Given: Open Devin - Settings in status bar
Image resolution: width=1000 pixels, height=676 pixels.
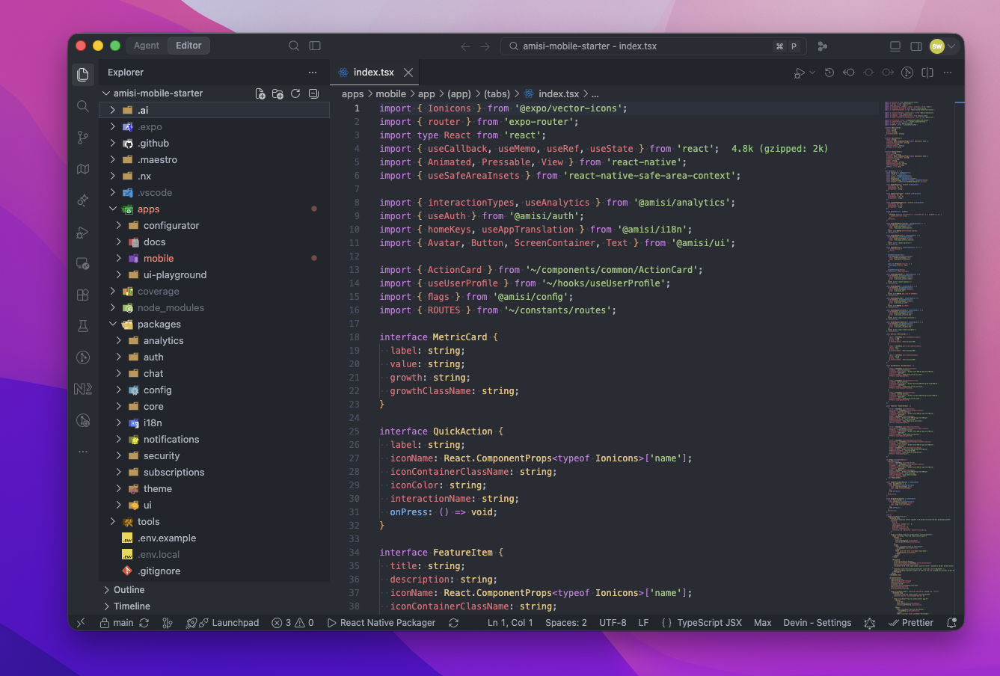Looking at the screenshot, I should coord(818,622).
